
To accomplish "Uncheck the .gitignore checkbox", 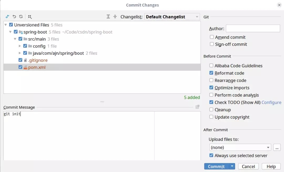I will [21, 60].
